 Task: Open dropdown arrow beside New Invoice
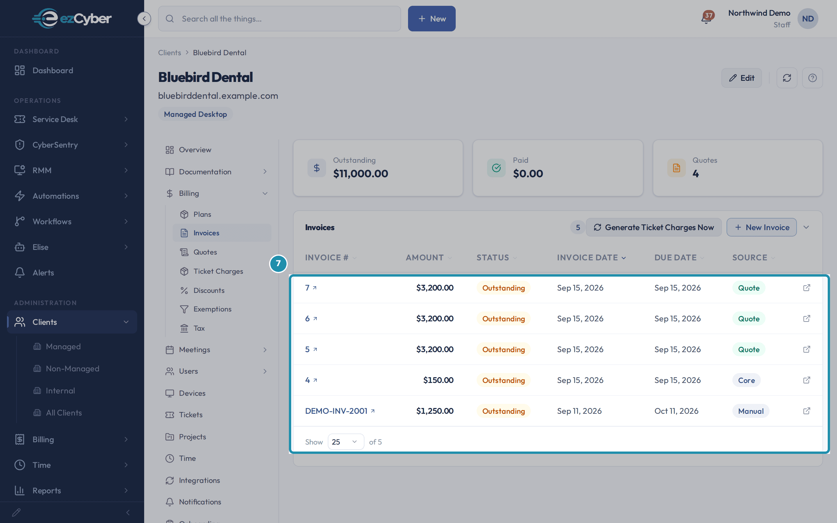coord(806,227)
